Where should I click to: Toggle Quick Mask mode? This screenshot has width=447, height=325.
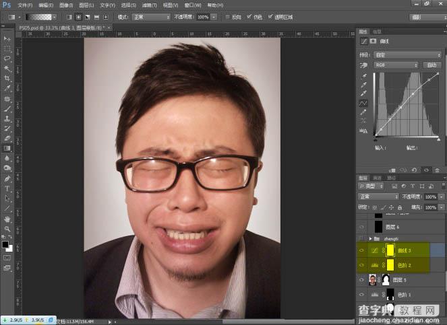tap(7, 258)
